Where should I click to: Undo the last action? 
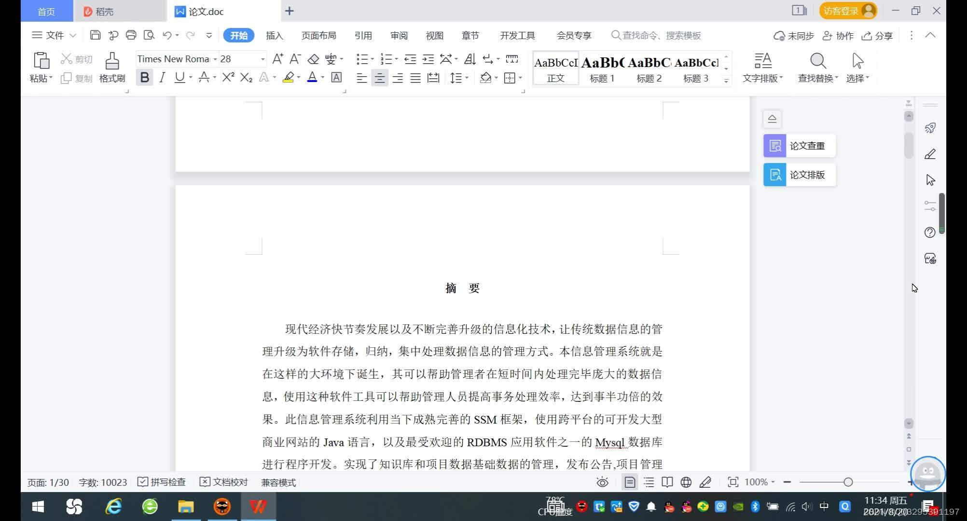tap(167, 35)
